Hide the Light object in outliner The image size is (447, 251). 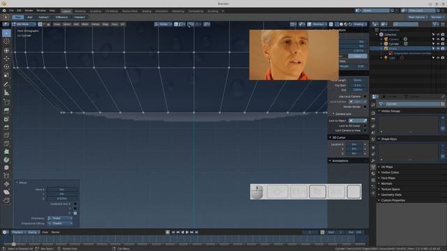coord(438,58)
